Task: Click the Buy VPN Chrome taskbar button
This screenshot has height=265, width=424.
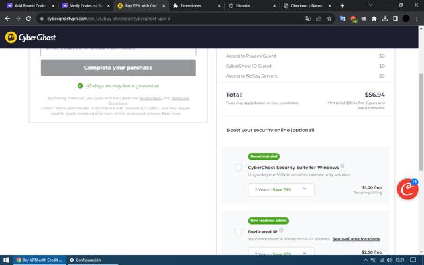Action: coord(40,260)
